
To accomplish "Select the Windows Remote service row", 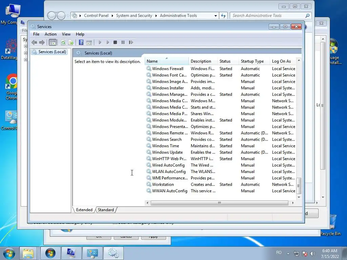I will pyautogui.click(x=220, y=133).
